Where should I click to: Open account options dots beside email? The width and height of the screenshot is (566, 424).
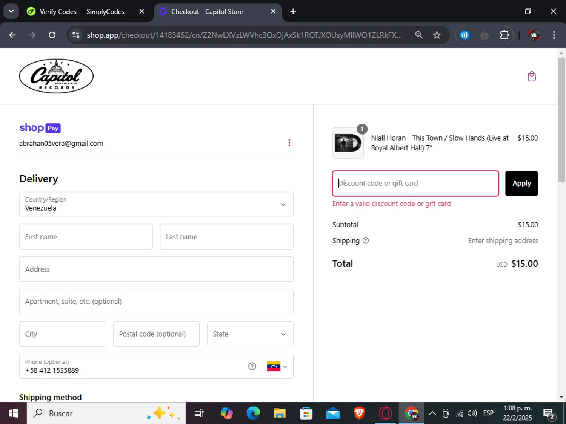tap(289, 143)
